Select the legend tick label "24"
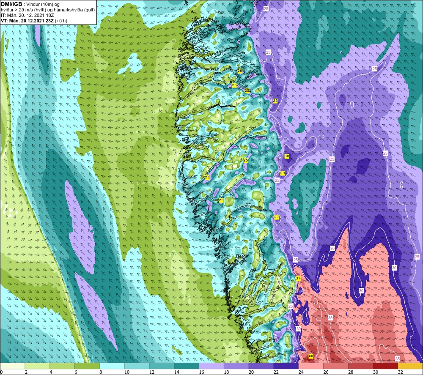Viewport: 423px width, 375px height. [x=301, y=372]
